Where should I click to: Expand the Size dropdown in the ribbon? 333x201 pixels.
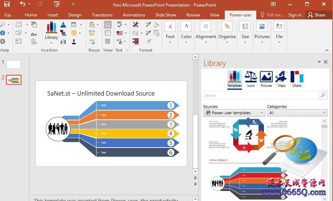[245, 33]
